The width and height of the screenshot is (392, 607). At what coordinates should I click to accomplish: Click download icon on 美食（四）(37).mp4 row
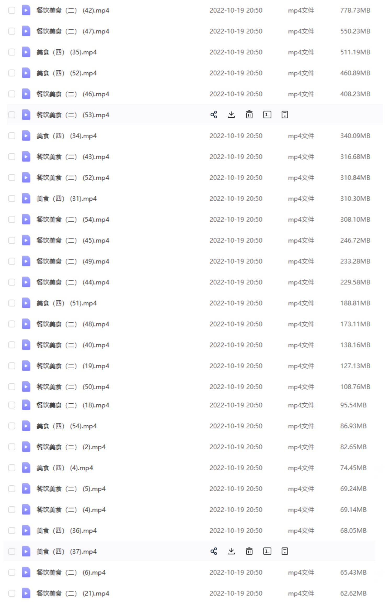pyautogui.click(x=231, y=551)
